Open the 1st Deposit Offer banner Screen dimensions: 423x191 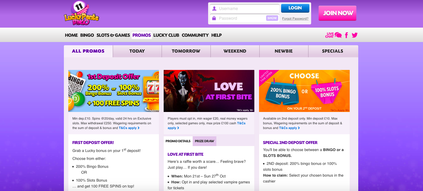114,91
